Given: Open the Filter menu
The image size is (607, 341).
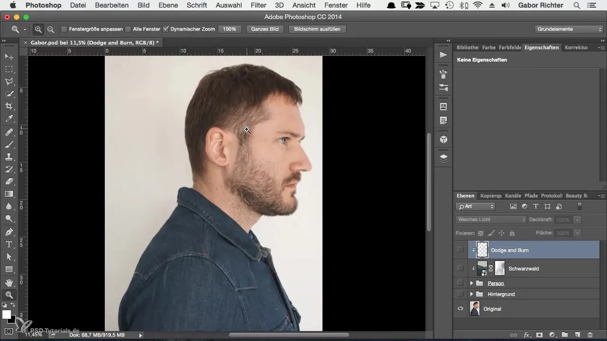Looking at the screenshot, I should click(x=258, y=5).
